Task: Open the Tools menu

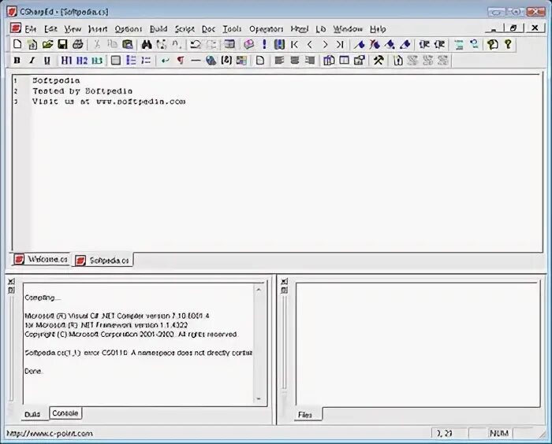Action: [232, 29]
